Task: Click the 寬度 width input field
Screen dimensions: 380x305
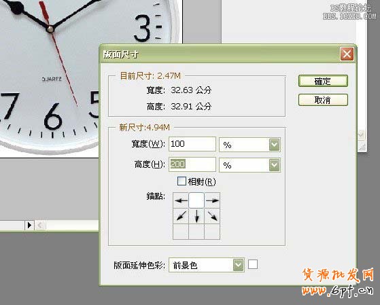Action: (192, 144)
